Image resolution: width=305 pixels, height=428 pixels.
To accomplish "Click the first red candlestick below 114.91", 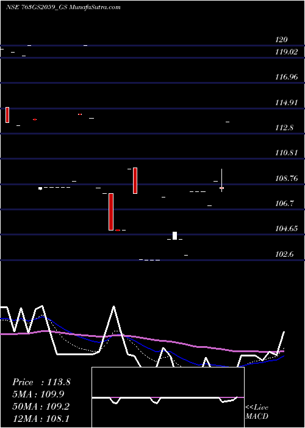I will point(7,115).
